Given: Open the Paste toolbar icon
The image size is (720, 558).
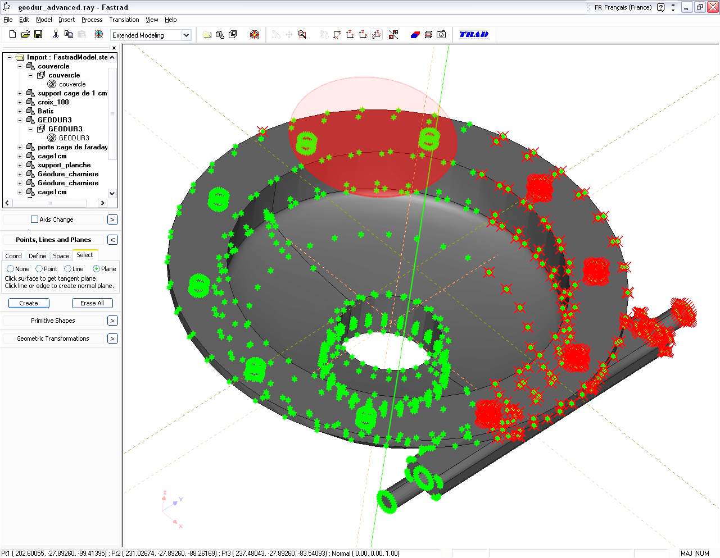Looking at the screenshot, I should tap(82, 34).
